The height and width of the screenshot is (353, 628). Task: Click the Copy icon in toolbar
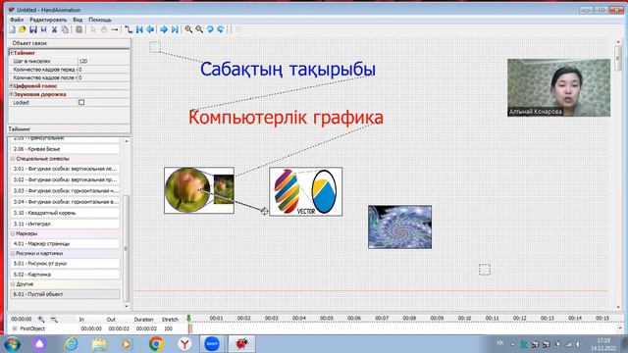click(65, 29)
